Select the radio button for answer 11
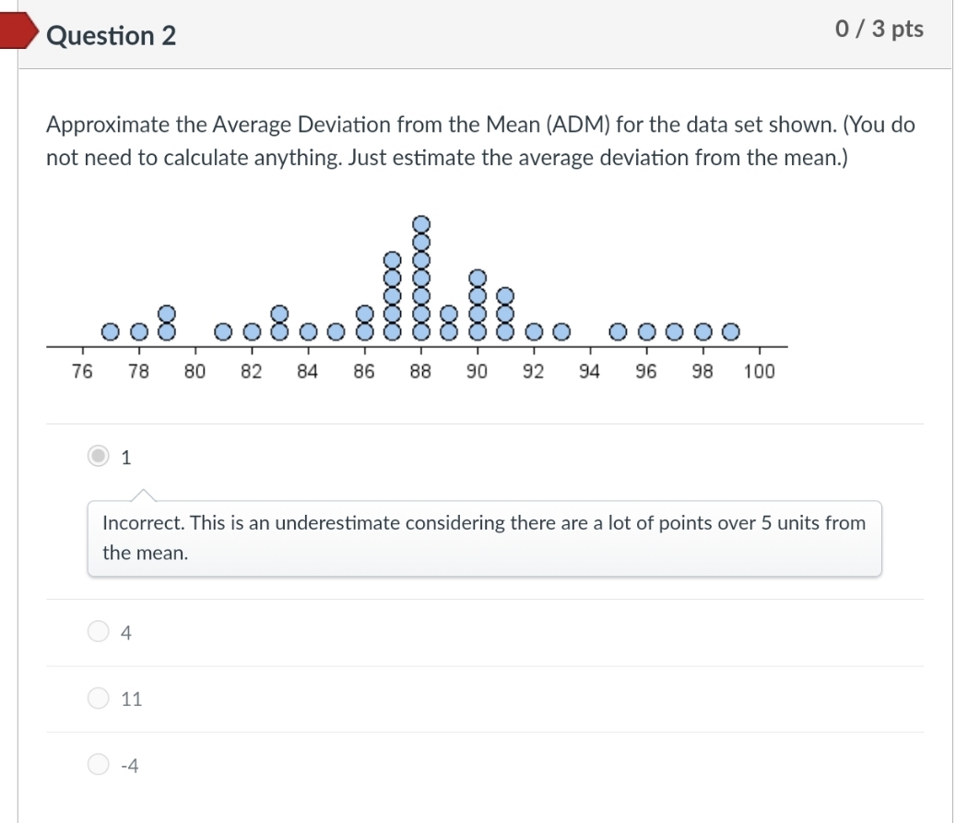 pyautogui.click(x=98, y=698)
